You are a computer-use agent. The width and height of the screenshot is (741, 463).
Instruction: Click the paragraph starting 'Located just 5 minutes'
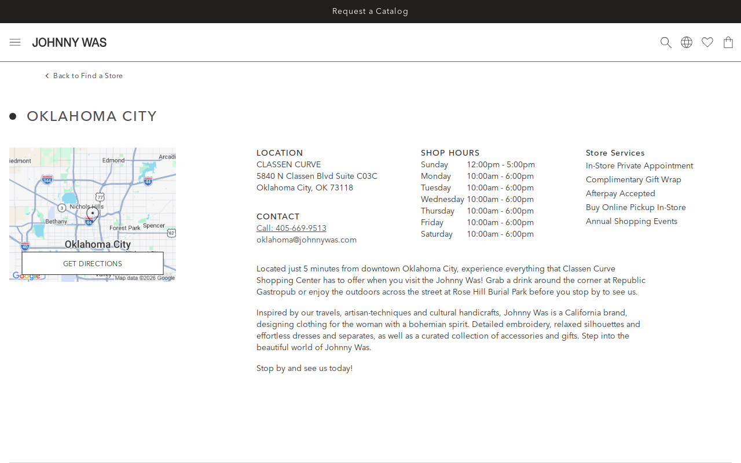(451, 281)
